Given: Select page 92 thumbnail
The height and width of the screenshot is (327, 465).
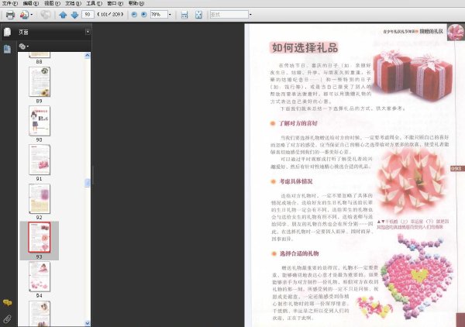Looking at the screenshot, I should (x=40, y=198).
